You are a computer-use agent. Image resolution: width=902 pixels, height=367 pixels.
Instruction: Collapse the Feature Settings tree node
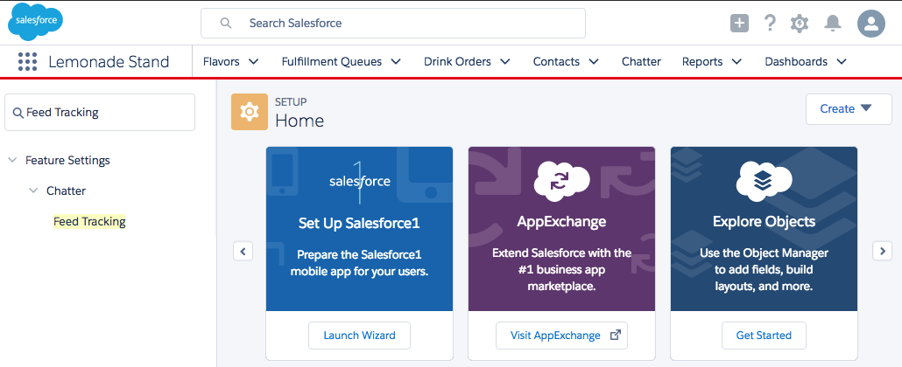12,161
